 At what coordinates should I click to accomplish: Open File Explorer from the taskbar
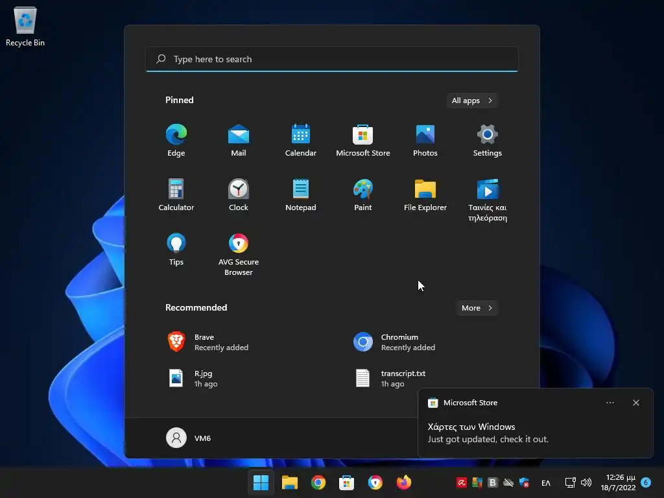pos(290,482)
